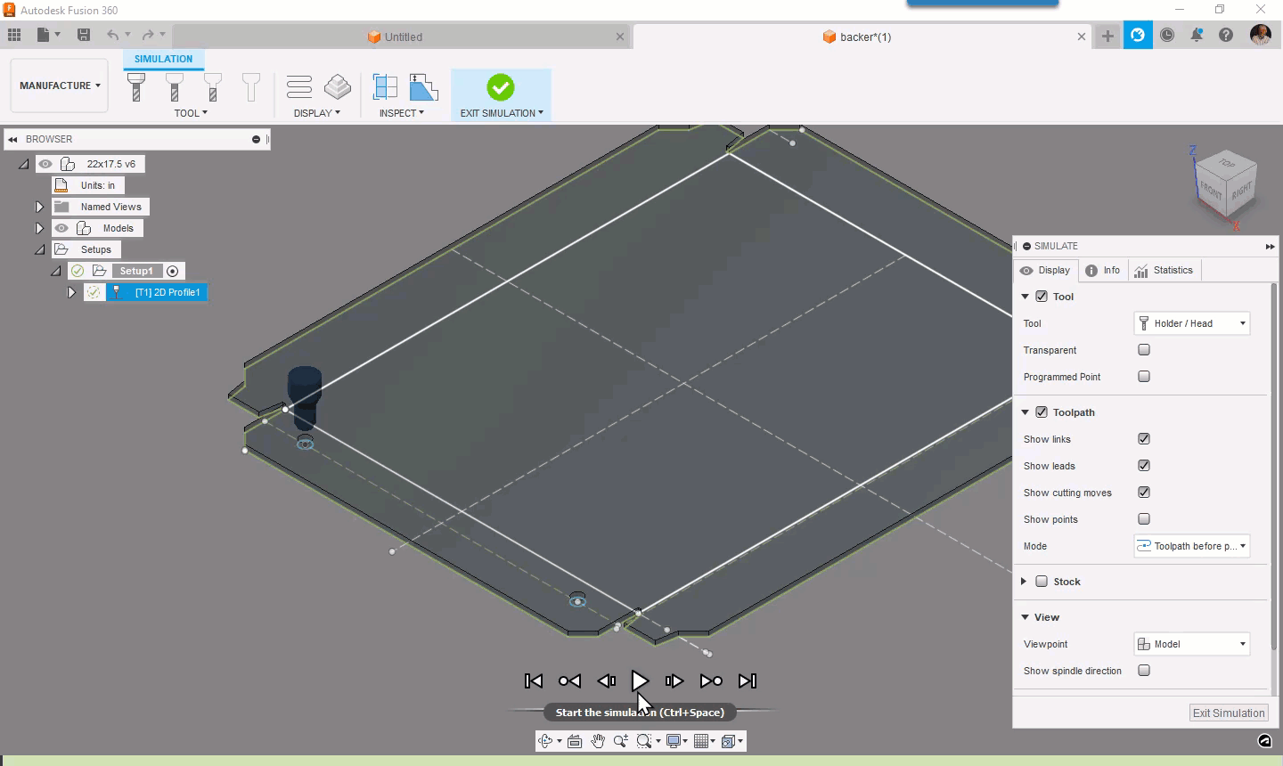This screenshot has width=1283, height=766.
Task: Click the Save icon in the toolbar
Action: pyautogui.click(x=85, y=34)
